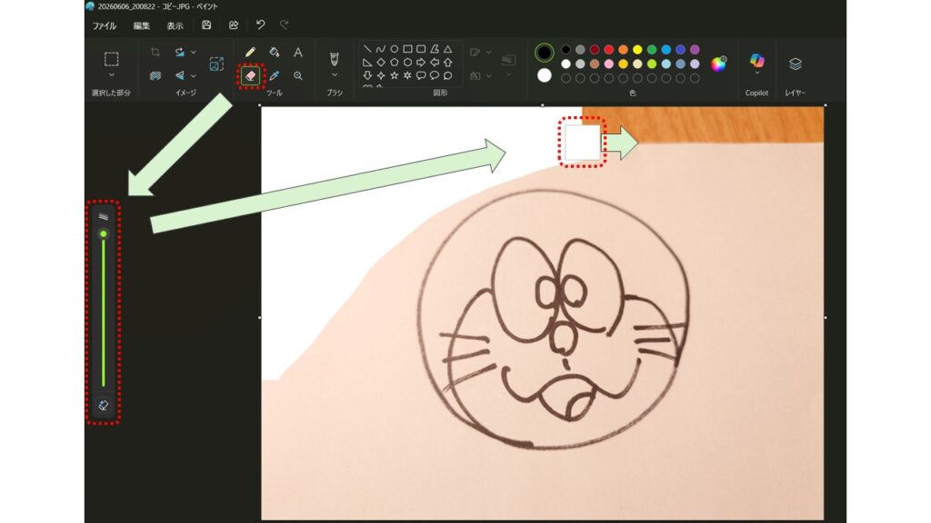Image resolution: width=931 pixels, height=523 pixels.
Task: Pick the straight line shape
Action: 367,49
